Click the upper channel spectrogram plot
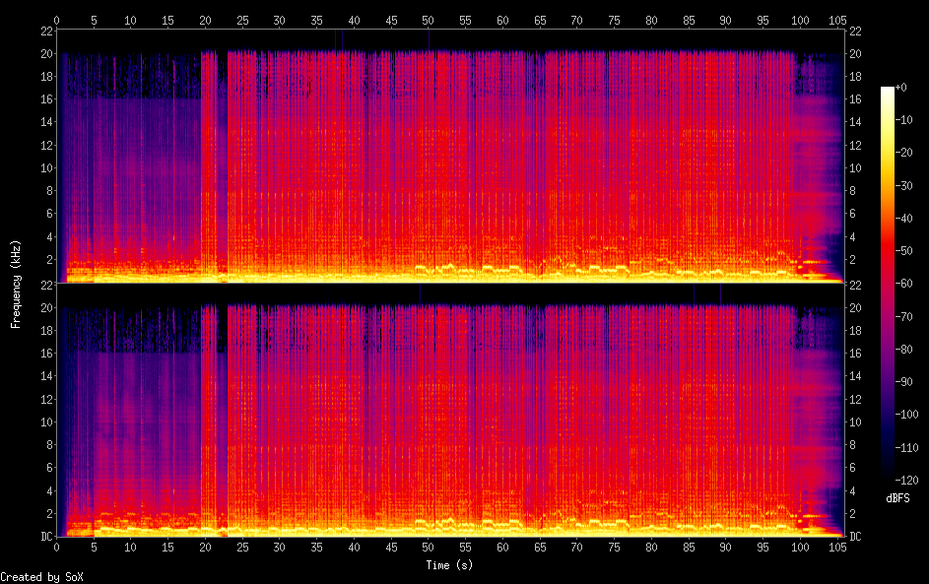Screen dimensions: 929x584 [450, 157]
